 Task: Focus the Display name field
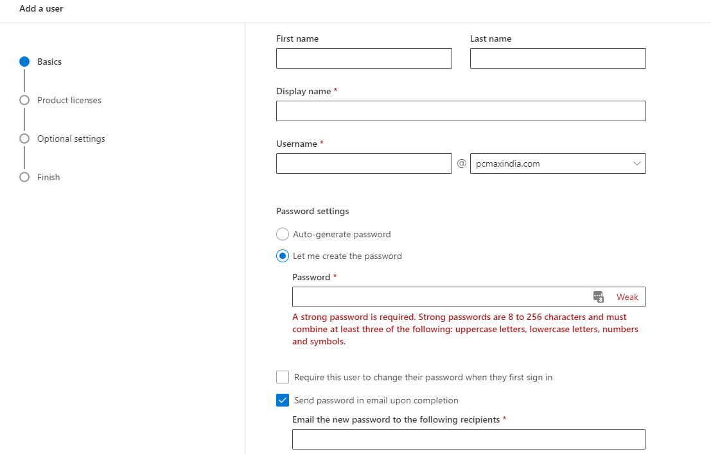(461, 111)
